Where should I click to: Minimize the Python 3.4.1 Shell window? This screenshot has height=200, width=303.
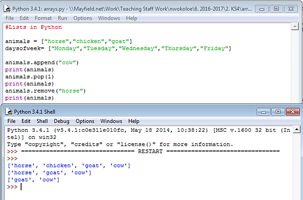point(264,111)
